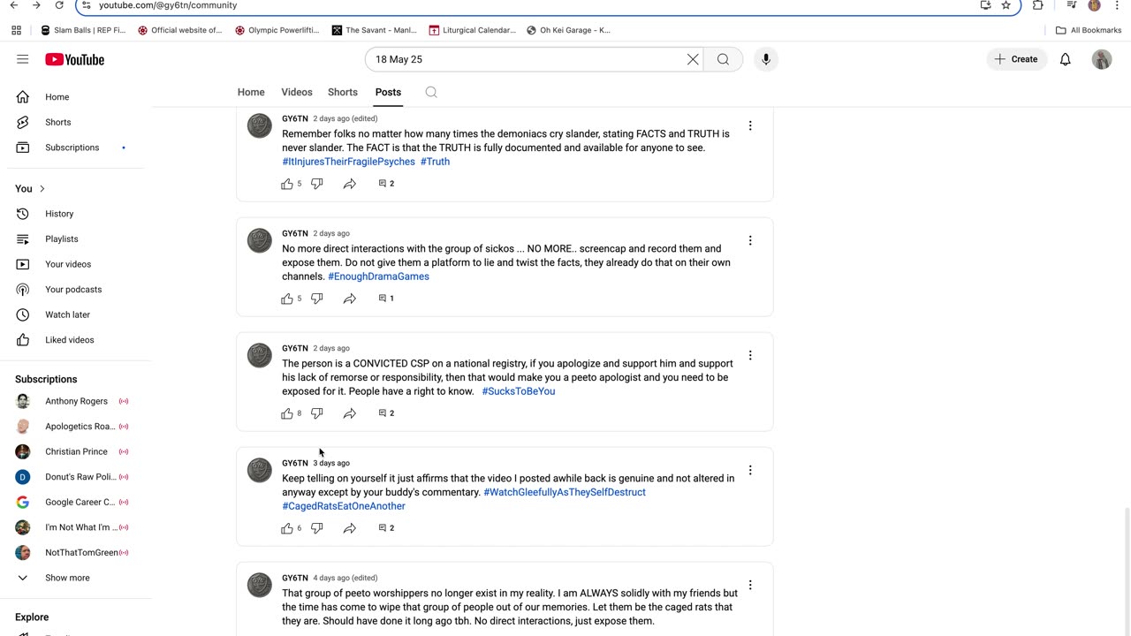Screen dimensions: 1131x636
Task: Dislike the #SucksToBeYou post
Action: tap(317, 413)
